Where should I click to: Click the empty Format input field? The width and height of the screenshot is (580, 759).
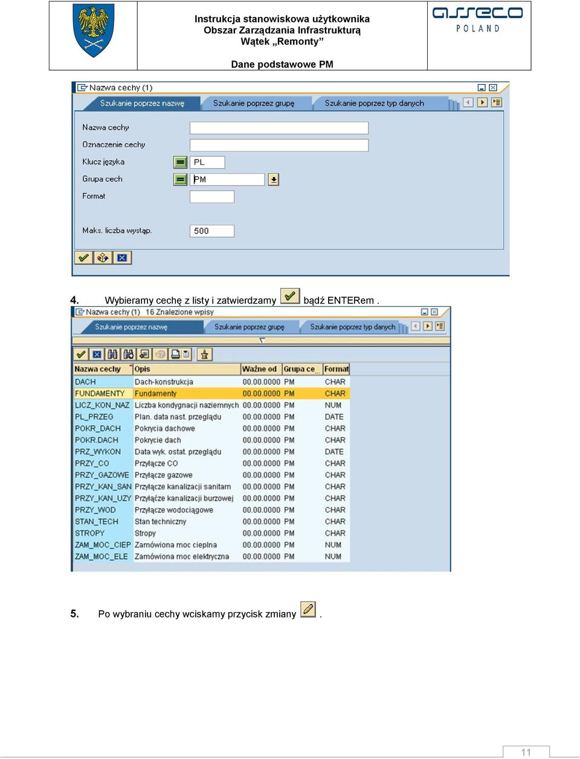click(212, 197)
